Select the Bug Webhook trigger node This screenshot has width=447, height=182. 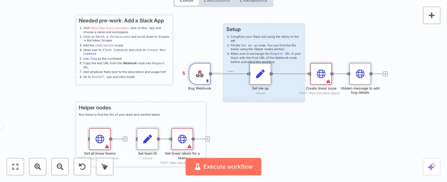199,74
